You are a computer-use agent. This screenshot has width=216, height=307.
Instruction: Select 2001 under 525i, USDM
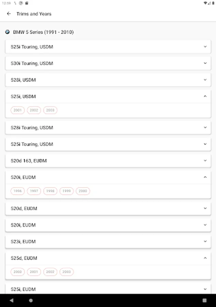pyautogui.click(x=17, y=110)
